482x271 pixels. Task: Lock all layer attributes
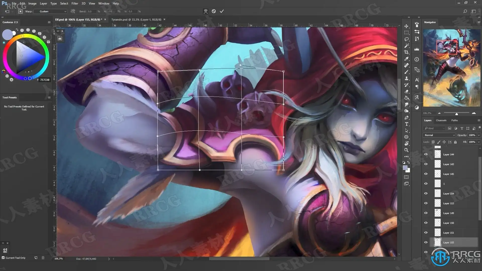coord(455,142)
